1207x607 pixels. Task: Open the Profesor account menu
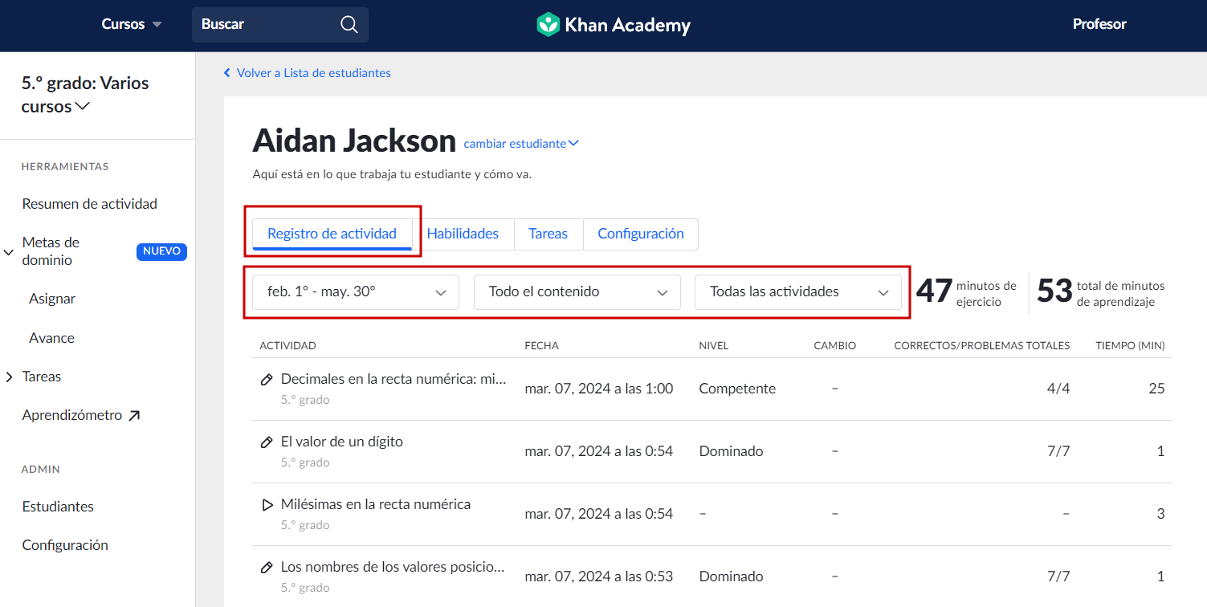point(1099,24)
